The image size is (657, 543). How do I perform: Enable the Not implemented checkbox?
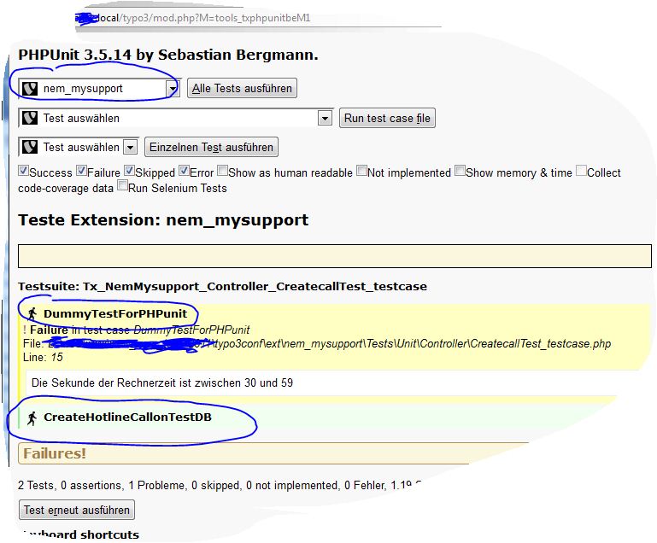pos(361,171)
